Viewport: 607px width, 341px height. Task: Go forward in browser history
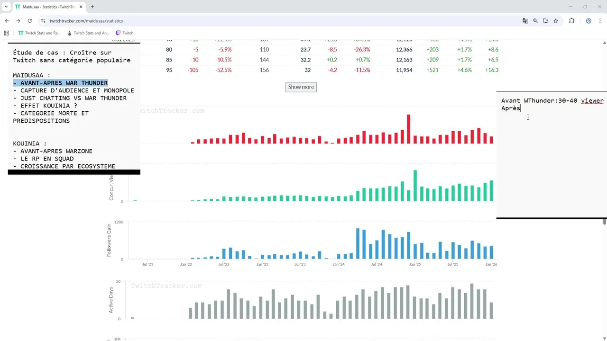pos(18,21)
